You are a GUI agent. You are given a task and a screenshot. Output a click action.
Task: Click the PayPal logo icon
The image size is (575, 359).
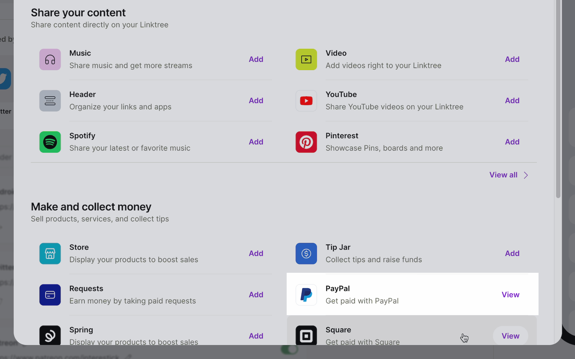click(x=306, y=295)
